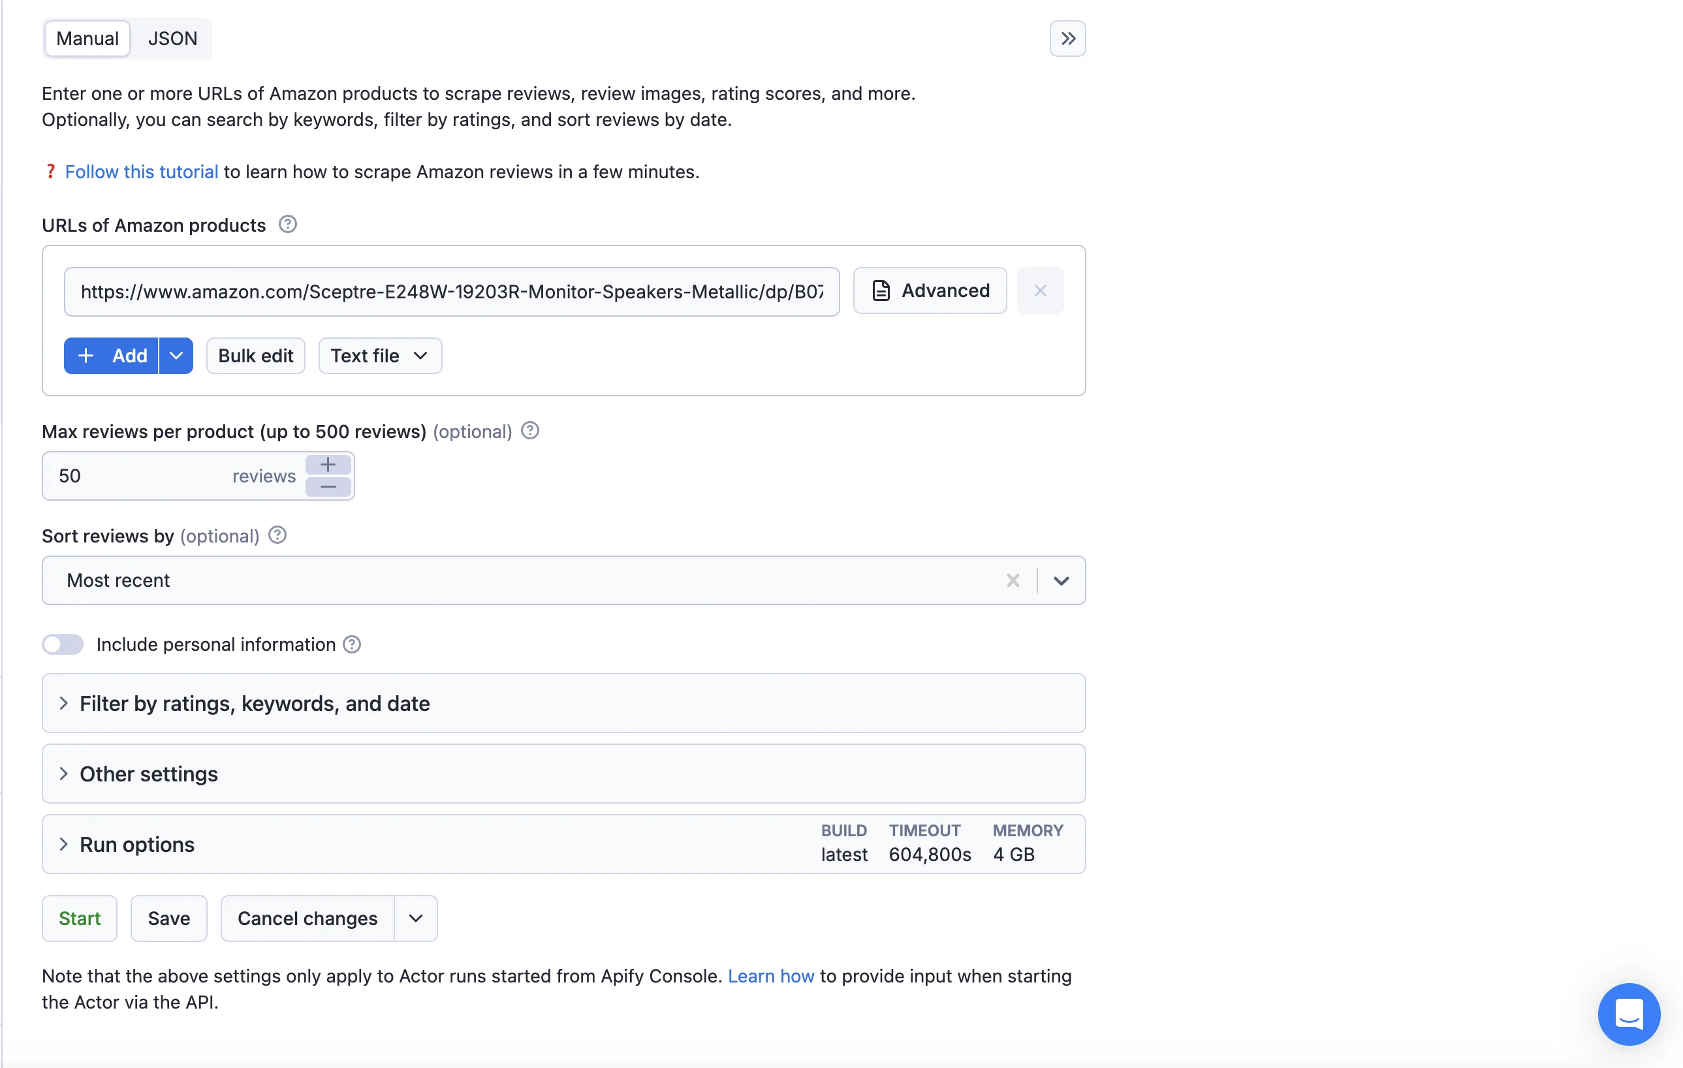Open the Add button dropdown arrow
This screenshot has width=1683, height=1068.
(x=176, y=356)
